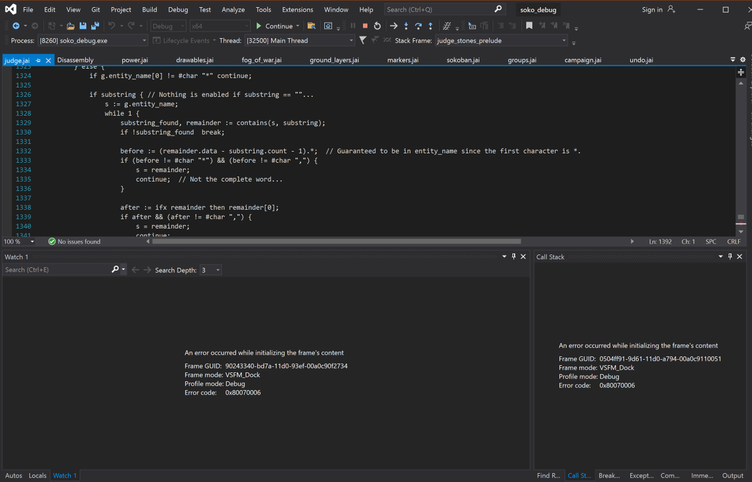Viewport: 752px width, 482px height.
Task: Open the Solution Configurations Debug dropdown
Action: coord(167,26)
